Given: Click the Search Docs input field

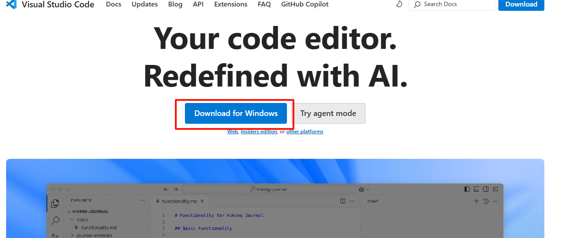Looking at the screenshot, I should coord(451,4).
